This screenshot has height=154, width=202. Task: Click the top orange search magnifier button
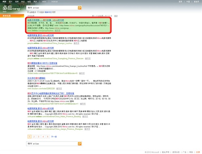click(x=80, y=8)
